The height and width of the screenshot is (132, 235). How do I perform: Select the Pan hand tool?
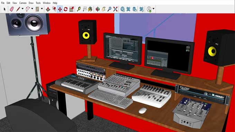coord(104,9)
